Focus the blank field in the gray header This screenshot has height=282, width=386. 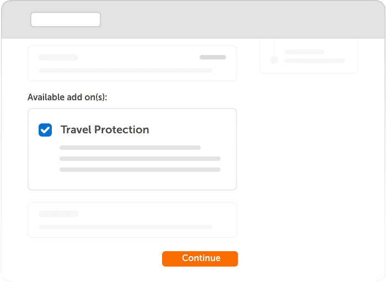click(66, 19)
